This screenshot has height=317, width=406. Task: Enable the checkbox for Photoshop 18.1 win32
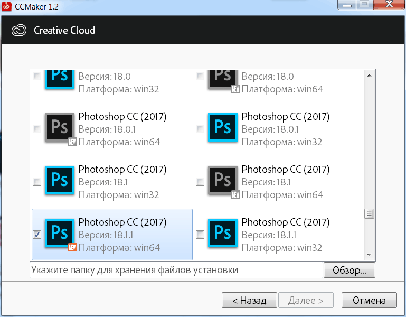pyautogui.click(x=37, y=182)
